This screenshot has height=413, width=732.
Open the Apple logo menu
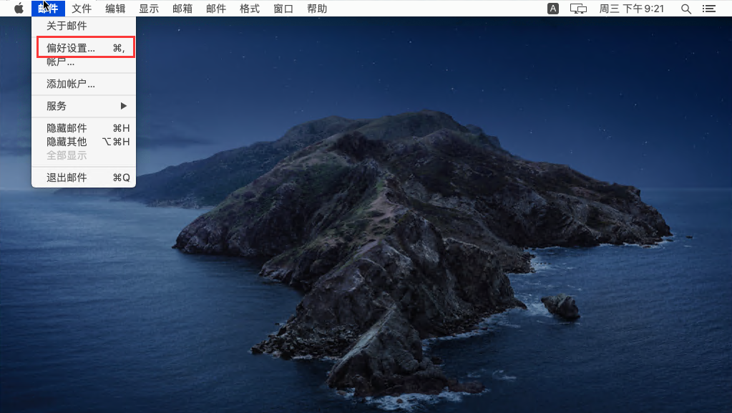tap(19, 9)
